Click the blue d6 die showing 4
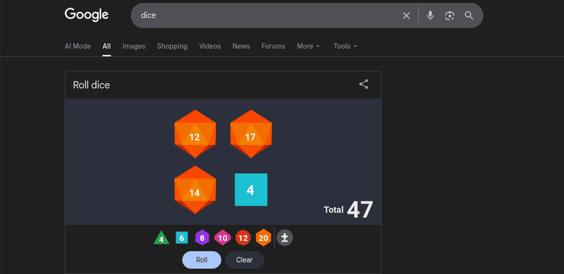Screen dimensions: 564x274 coord(251,189)
